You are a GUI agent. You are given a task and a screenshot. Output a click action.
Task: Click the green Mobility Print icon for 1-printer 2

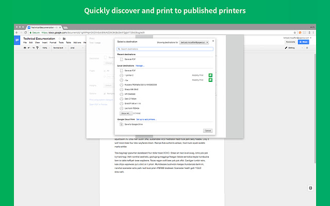pos(210,75)
